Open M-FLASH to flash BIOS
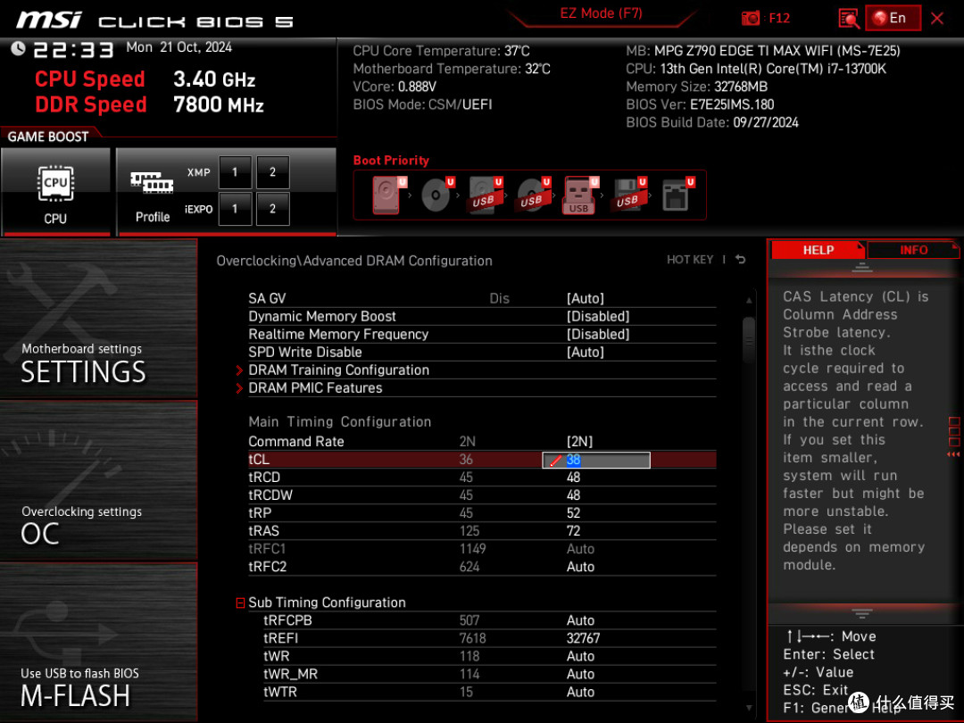The height and width of the screenshot is (723, 964). (98, 642)
